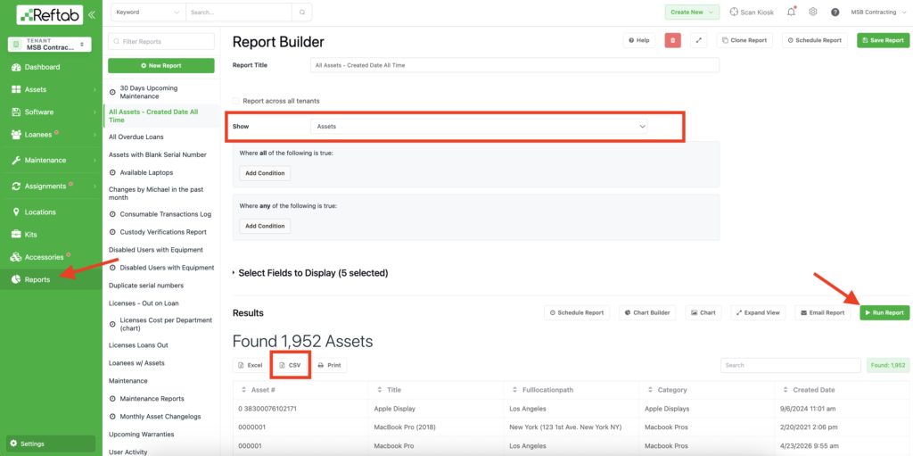The height and width of the screenshot is (456, 913).
Task: Go to Accessories in the sidebar
Action: [x=44, y=257]
